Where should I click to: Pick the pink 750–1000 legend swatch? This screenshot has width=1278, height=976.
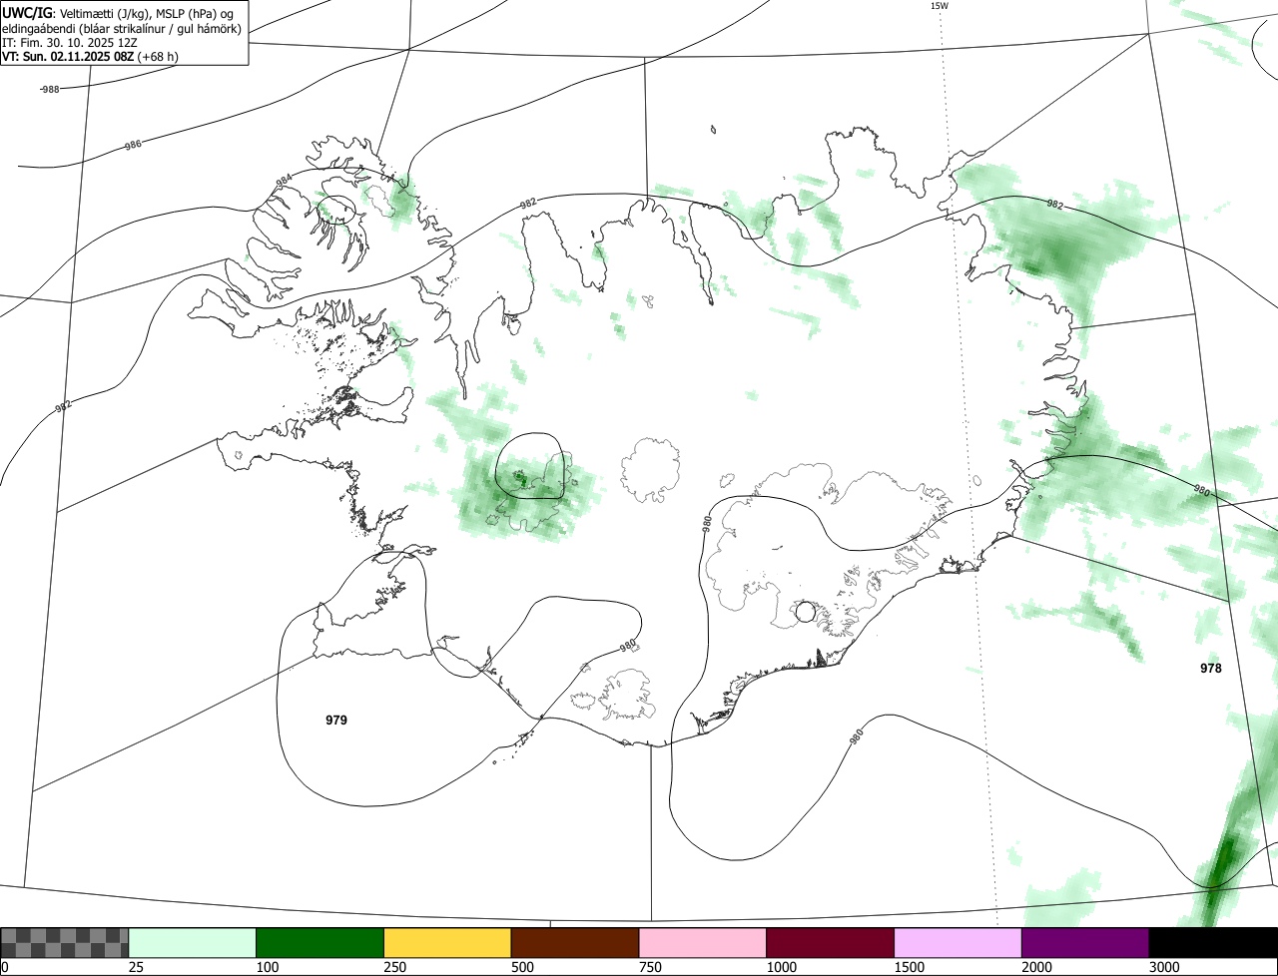[703, 943]
